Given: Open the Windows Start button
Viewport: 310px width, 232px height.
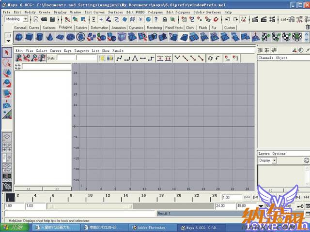Looking at the screenshot, I should pyautogui.click(x=14, y=228).
